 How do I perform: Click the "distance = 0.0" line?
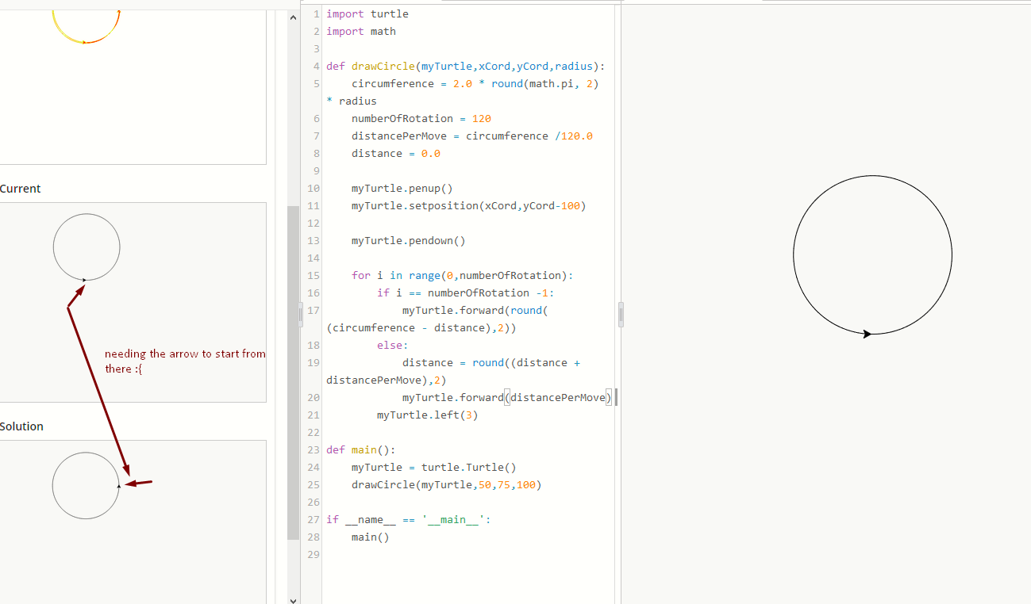[x=396, y=154]
